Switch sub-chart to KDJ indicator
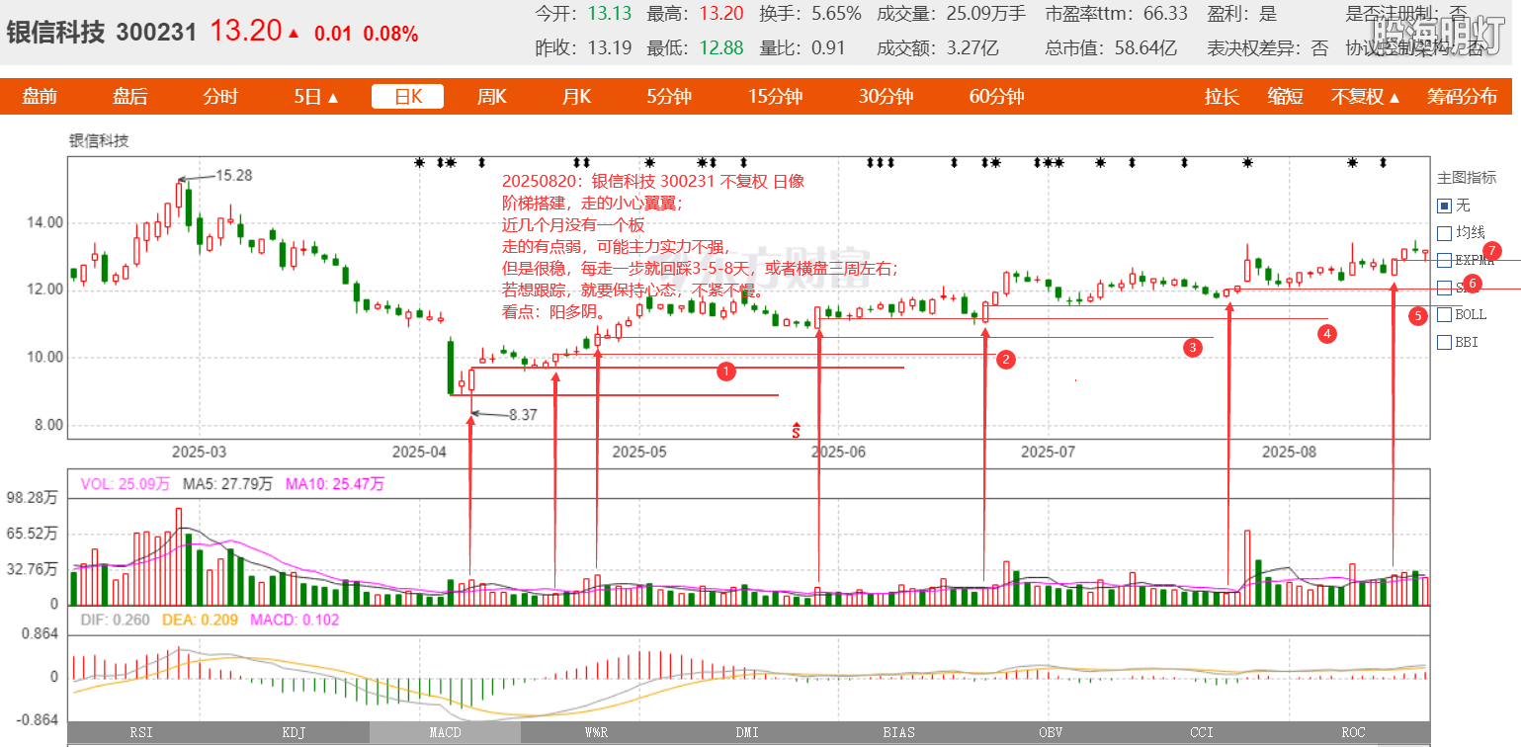The width and height of the screenshot is (1521, 747). 294,732
